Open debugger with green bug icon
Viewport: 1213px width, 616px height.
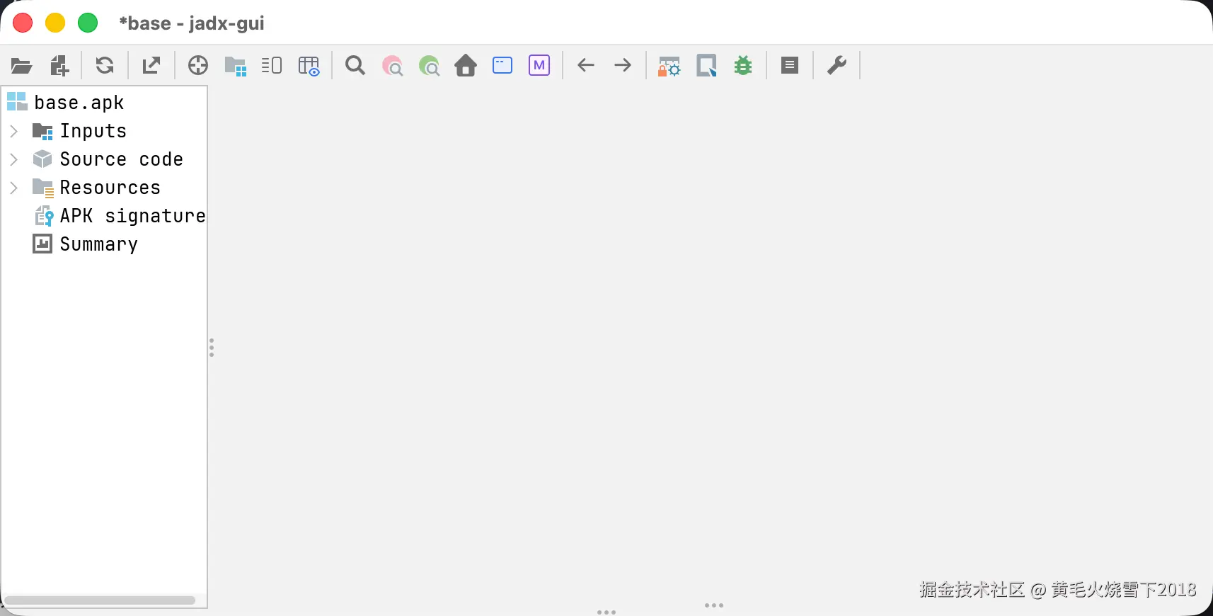743,66
